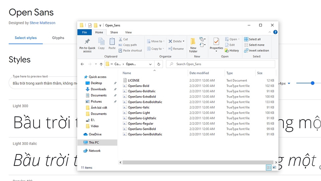Switch to the Share ribbon tab
The height and width of the screenshot is (181, 321).
click(114, 32)
